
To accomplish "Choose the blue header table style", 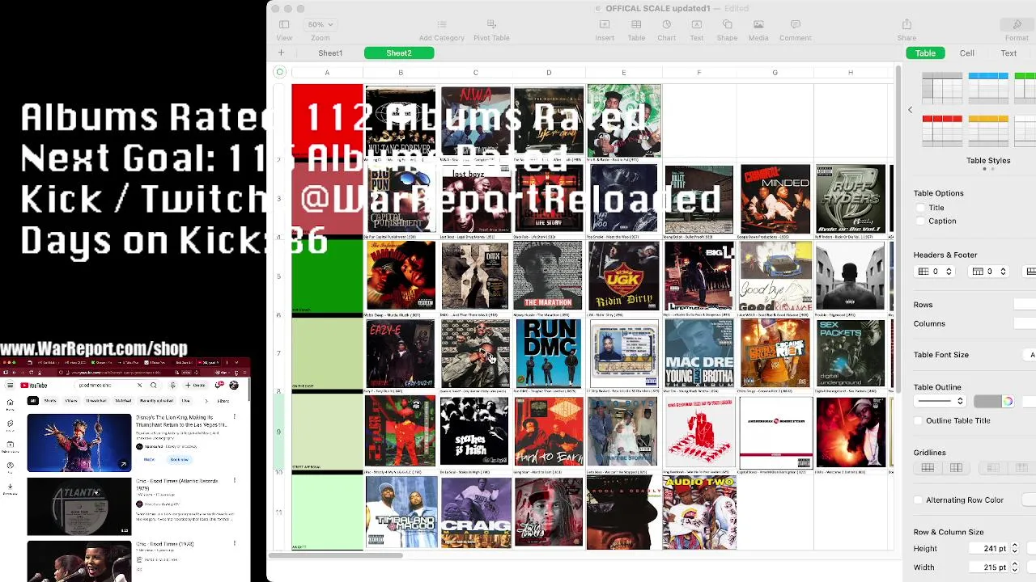I will [x=988, y=88].
